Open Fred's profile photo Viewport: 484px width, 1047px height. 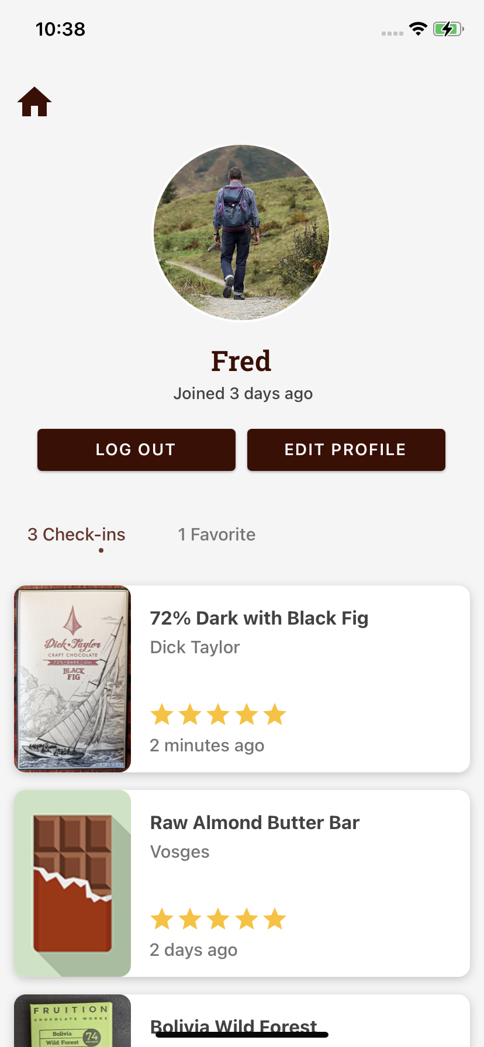point(241,233)
